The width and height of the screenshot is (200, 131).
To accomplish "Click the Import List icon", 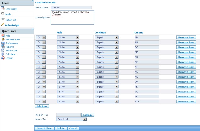I will [x=3, y=19].
